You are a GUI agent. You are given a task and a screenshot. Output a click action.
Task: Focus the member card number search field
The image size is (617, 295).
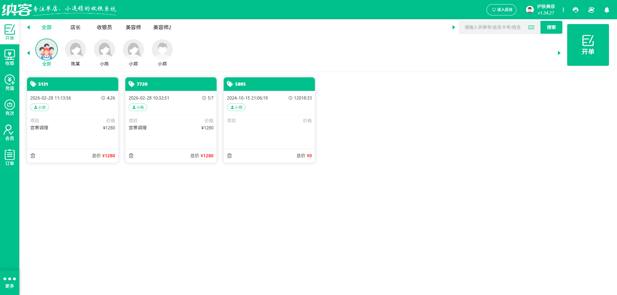tap(493, 27)
